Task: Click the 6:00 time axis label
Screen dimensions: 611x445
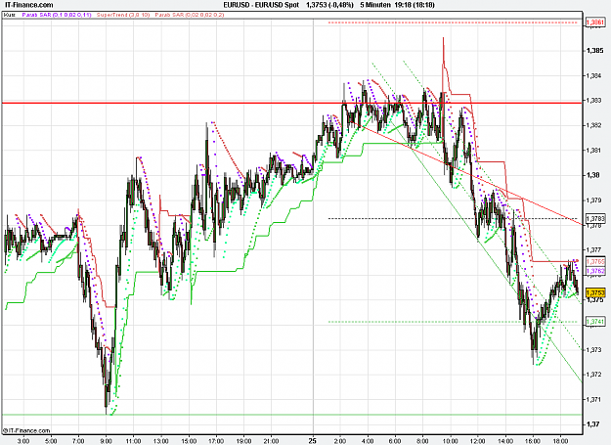Action: (x=395, y=441)
